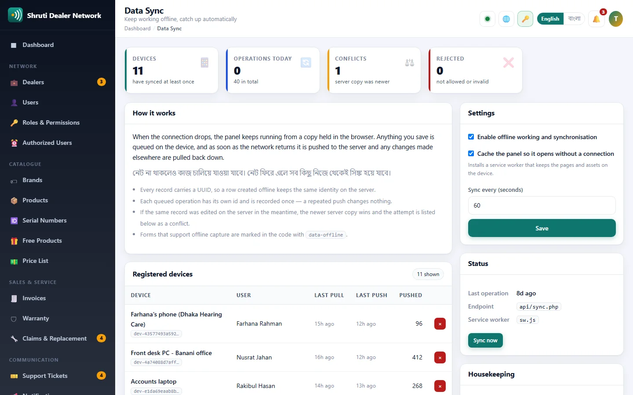Open Serial Numbers page
This screenshot has height=395, width=633.
58,221
